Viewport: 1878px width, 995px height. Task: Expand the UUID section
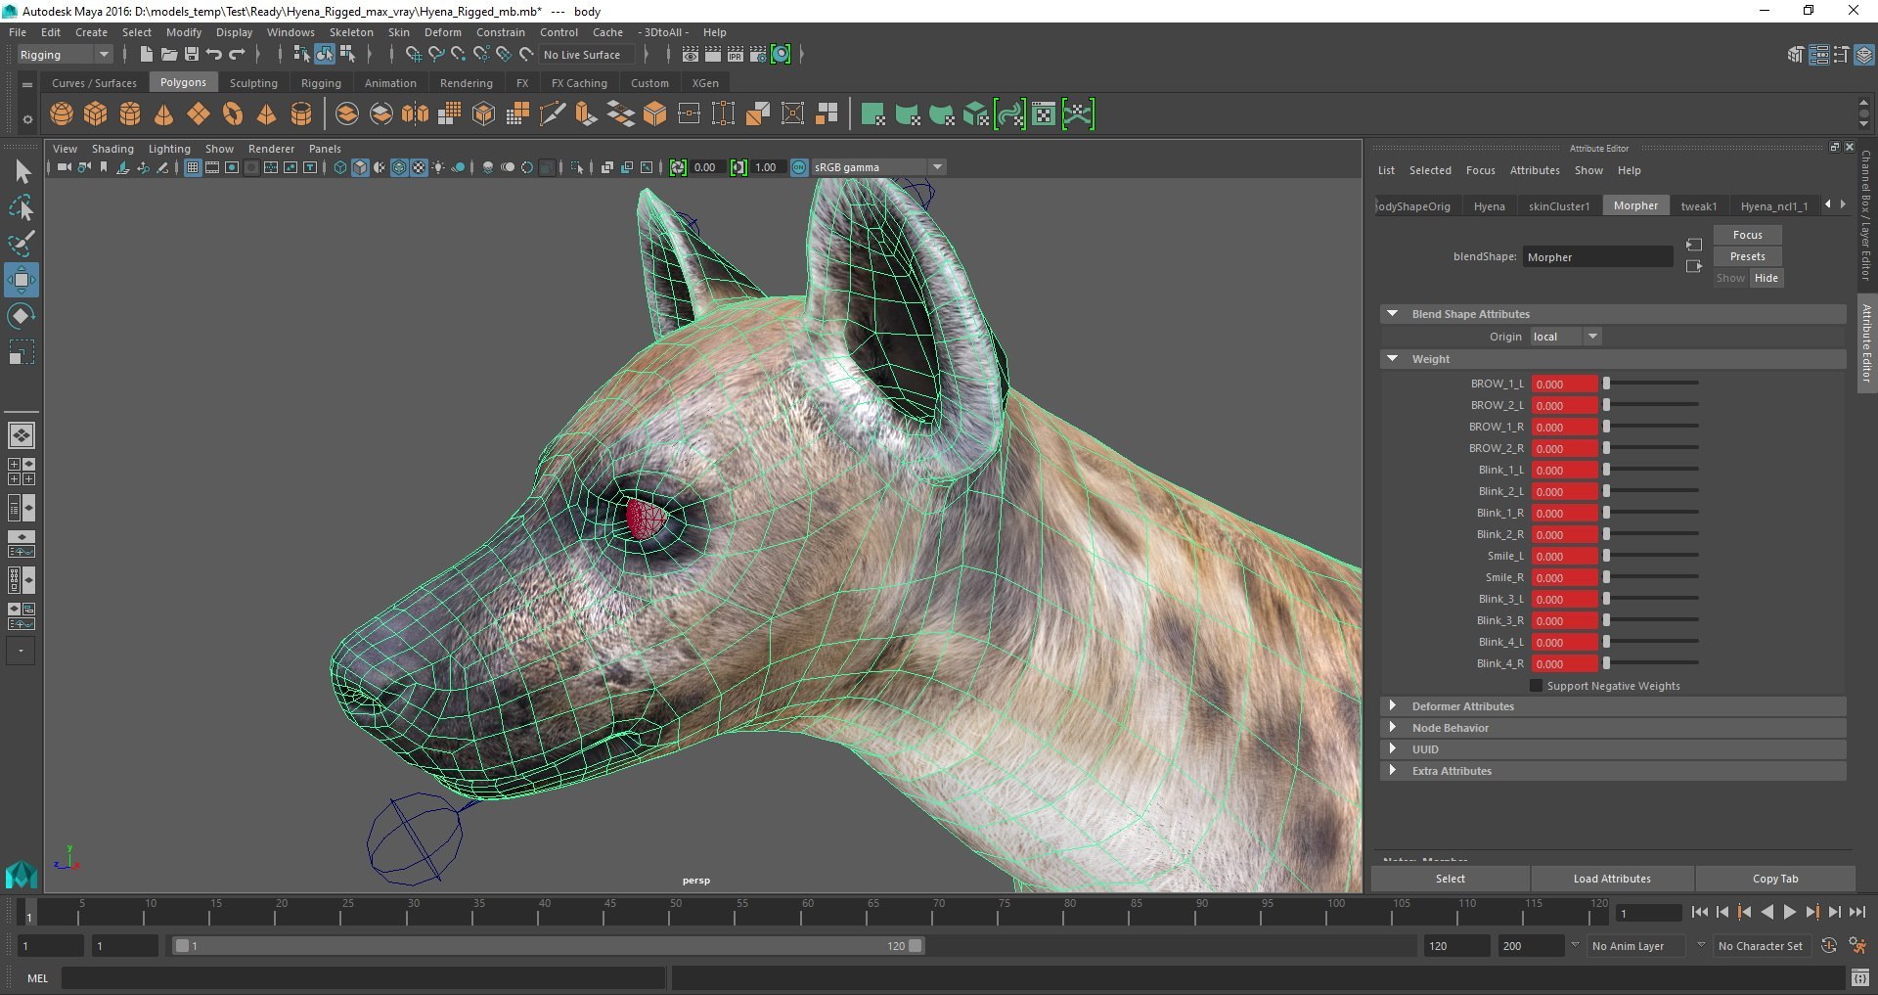point(1393,749)
